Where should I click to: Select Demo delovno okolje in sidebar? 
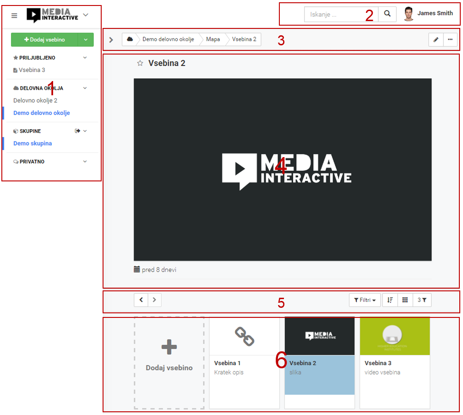point(42,113)
